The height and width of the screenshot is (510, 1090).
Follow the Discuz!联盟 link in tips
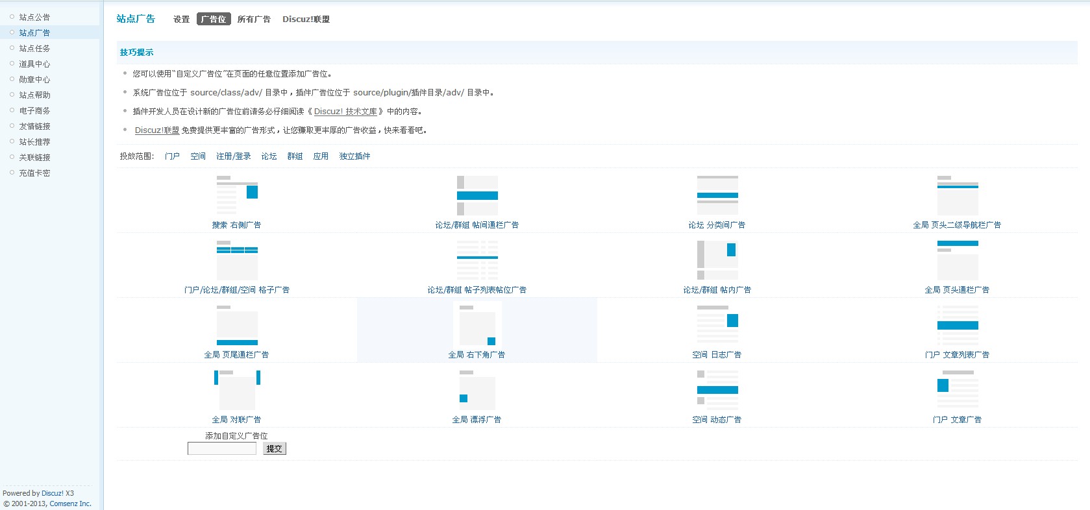coord(157,130)
